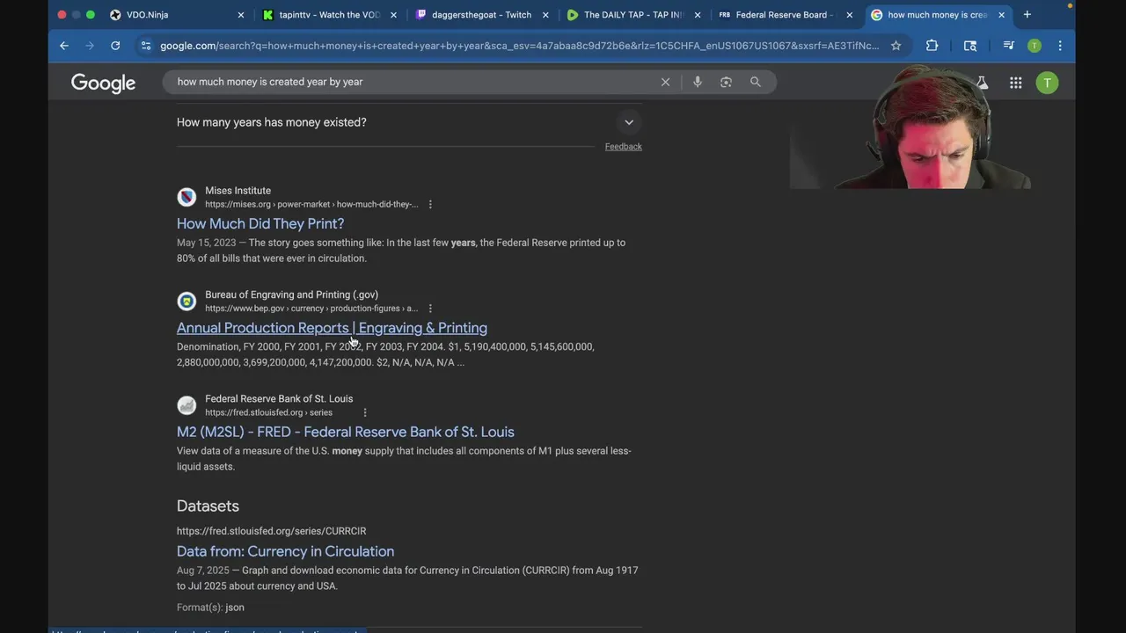1126x633 pixels.
Task: Click the browser forward arrow
Action: pos(90,46)
